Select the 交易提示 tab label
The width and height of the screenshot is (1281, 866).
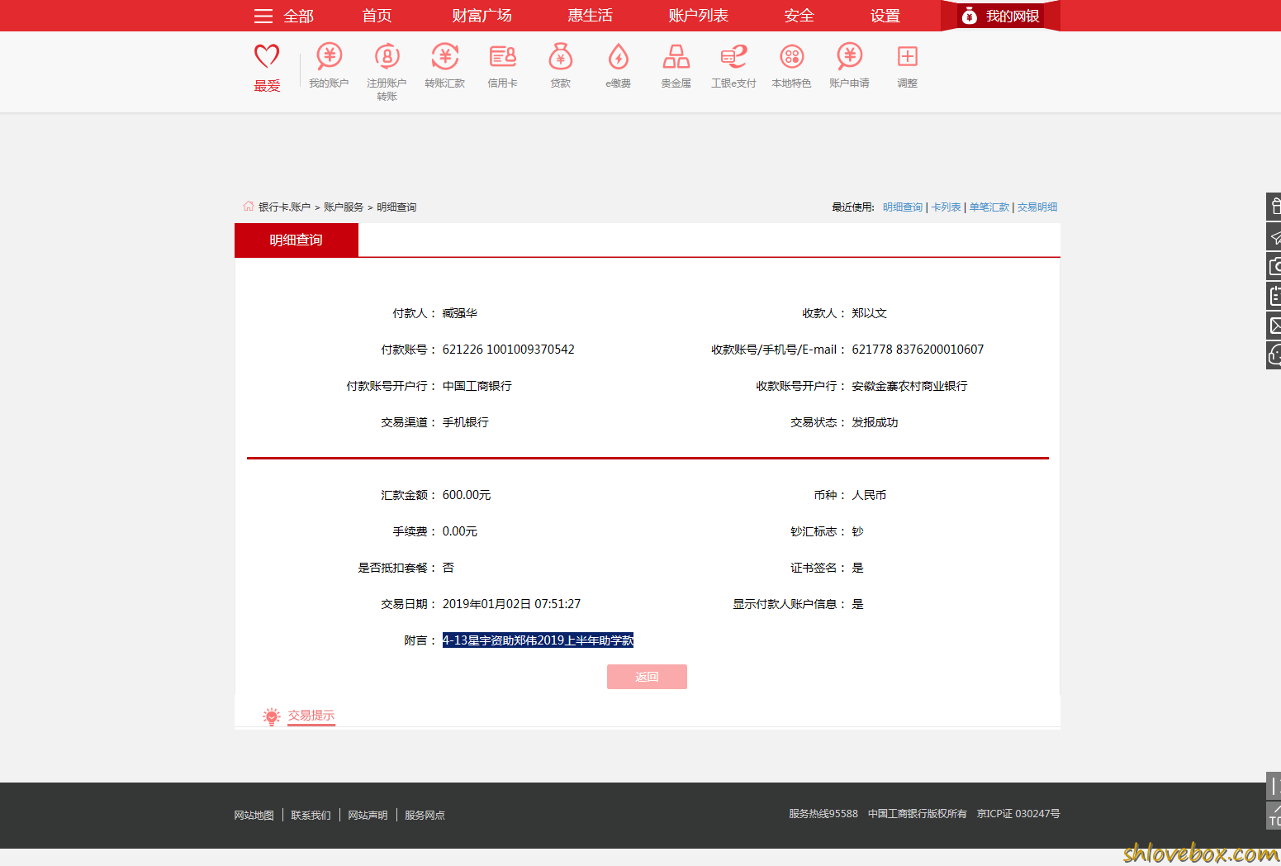[x=311, y=716]
